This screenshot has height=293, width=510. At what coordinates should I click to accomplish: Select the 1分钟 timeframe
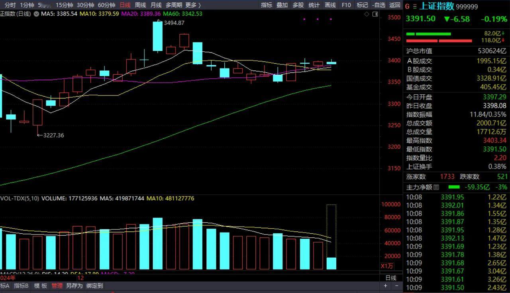(x=27, y=5)
